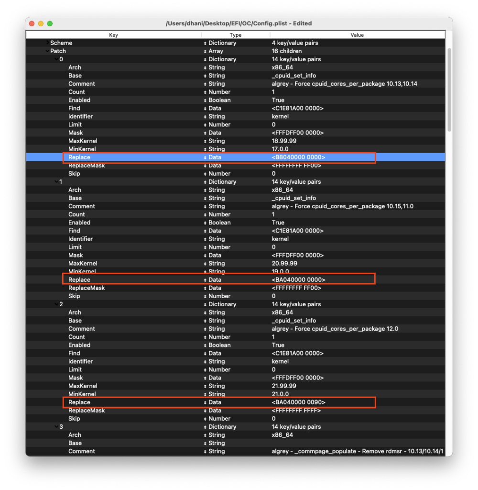Click the Config.plist window title text
Viewport: 478px width, 490px height.
(239, 23)
